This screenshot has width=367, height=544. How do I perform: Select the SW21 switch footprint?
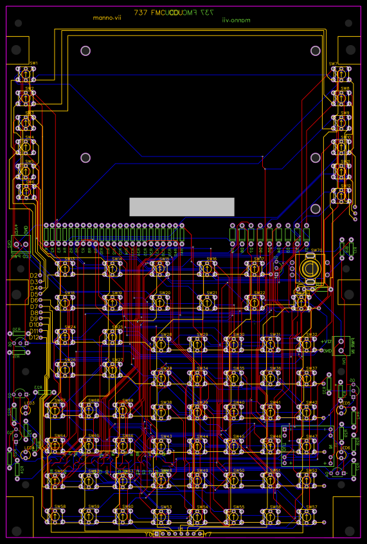(x=208, y=302)
